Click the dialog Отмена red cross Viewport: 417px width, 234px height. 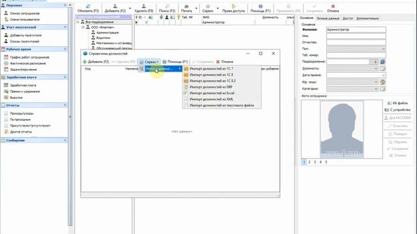click(218, 62)
